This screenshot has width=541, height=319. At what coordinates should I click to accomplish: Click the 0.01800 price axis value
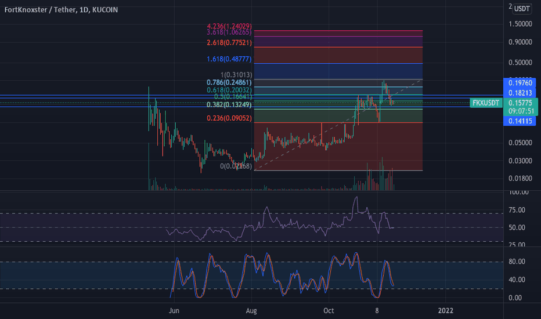coord(520,178)
